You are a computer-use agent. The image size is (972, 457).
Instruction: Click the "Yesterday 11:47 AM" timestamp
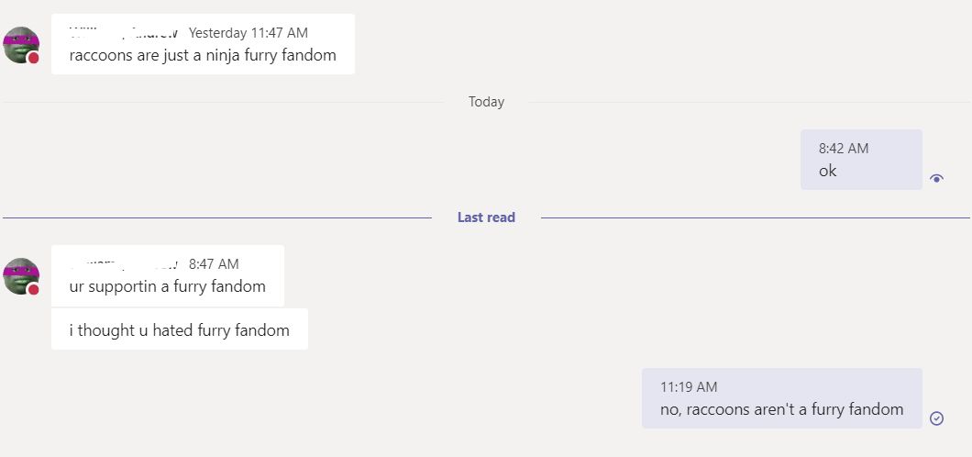click(x=248, y=33)
